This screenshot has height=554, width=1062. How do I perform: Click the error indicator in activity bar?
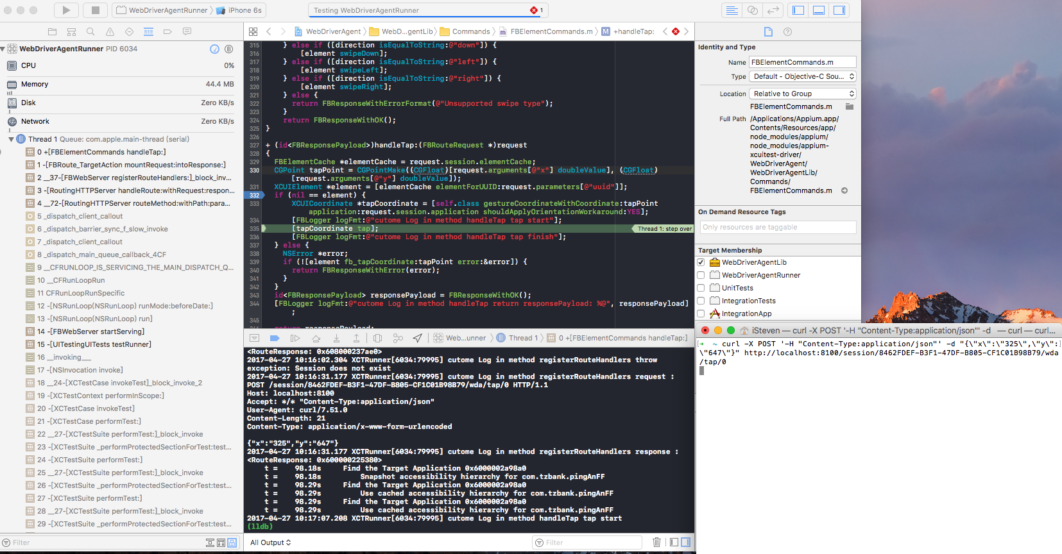[536, 10]
